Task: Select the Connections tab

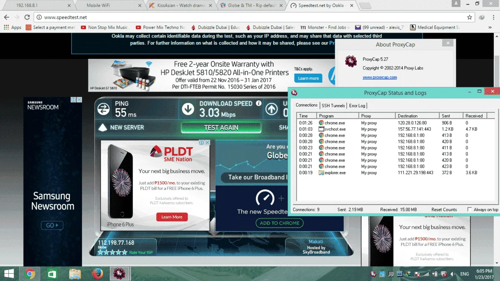Action: click(307, 105)
